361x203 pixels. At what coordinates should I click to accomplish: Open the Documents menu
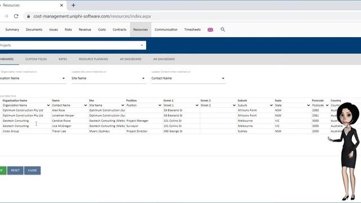34,30
